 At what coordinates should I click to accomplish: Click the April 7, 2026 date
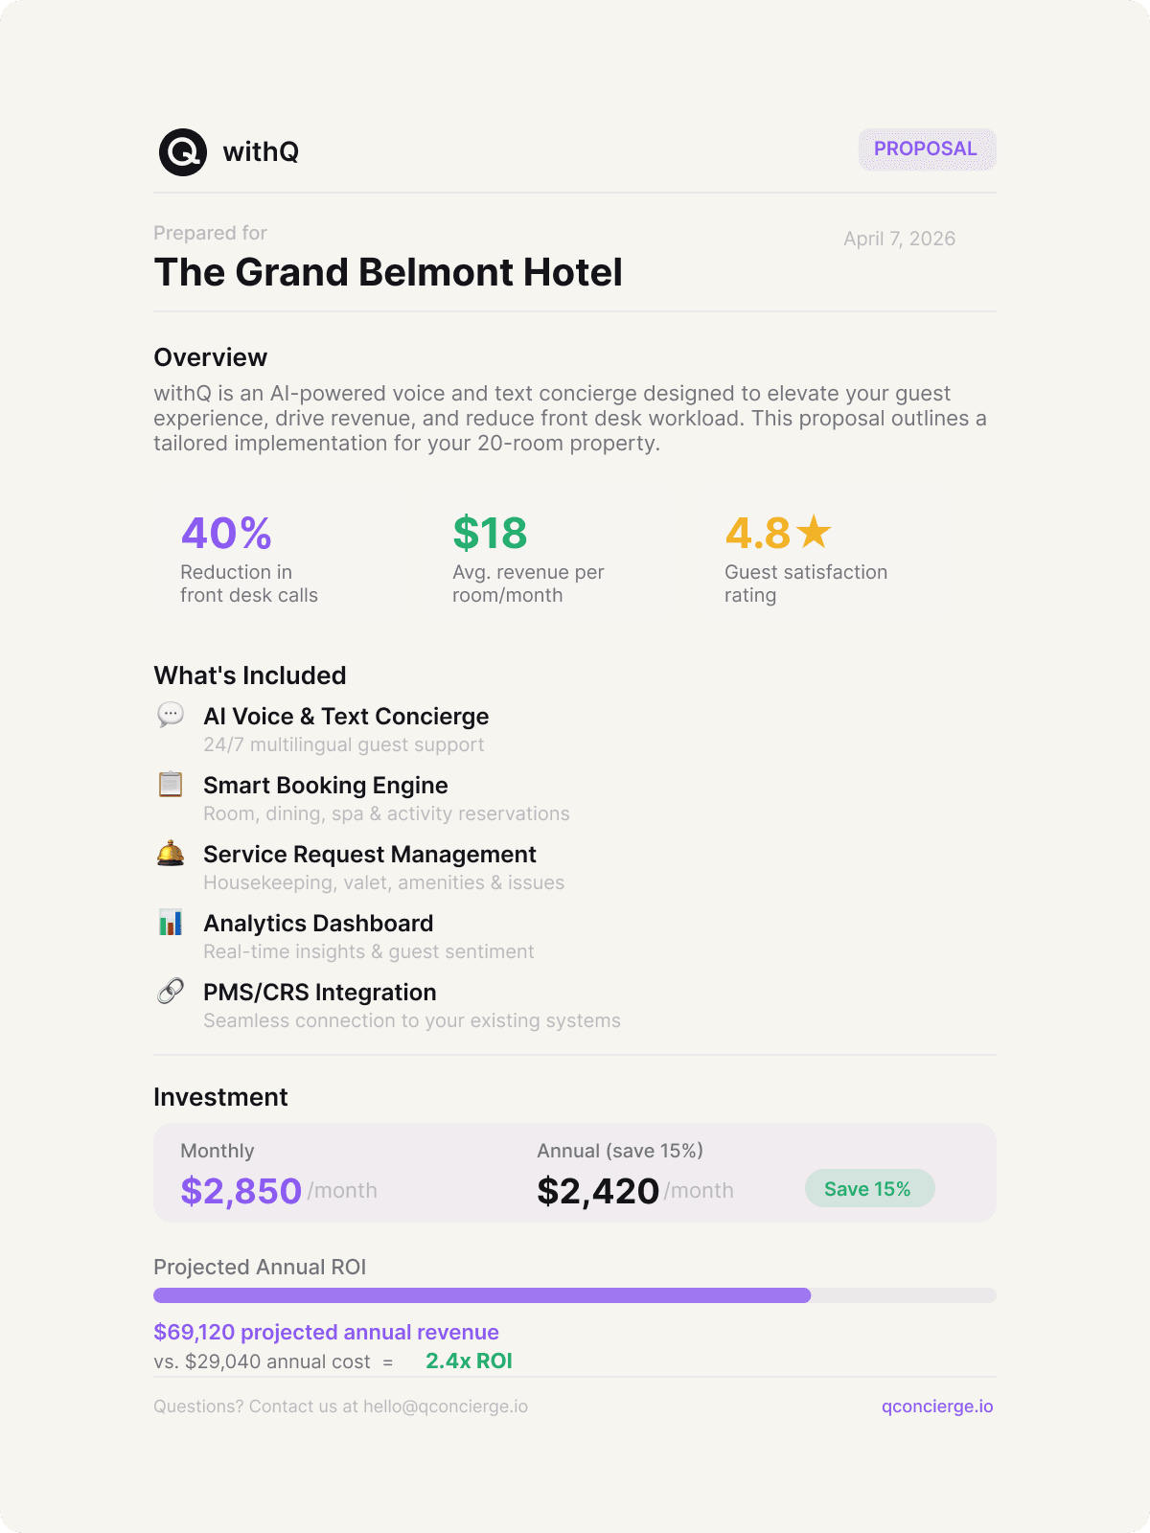pos(899,239)
